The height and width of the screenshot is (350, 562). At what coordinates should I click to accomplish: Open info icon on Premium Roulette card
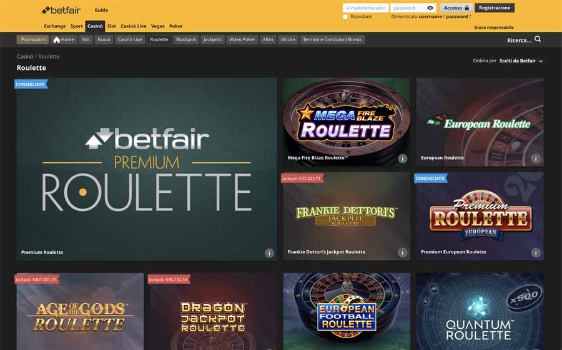(x=269, y=253)
